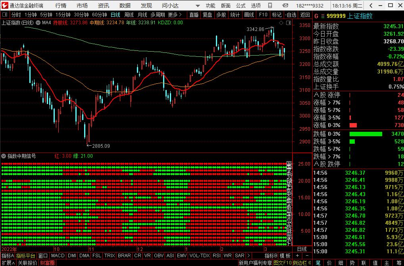Remove from watchlist via -自选

tap(291, 15)
